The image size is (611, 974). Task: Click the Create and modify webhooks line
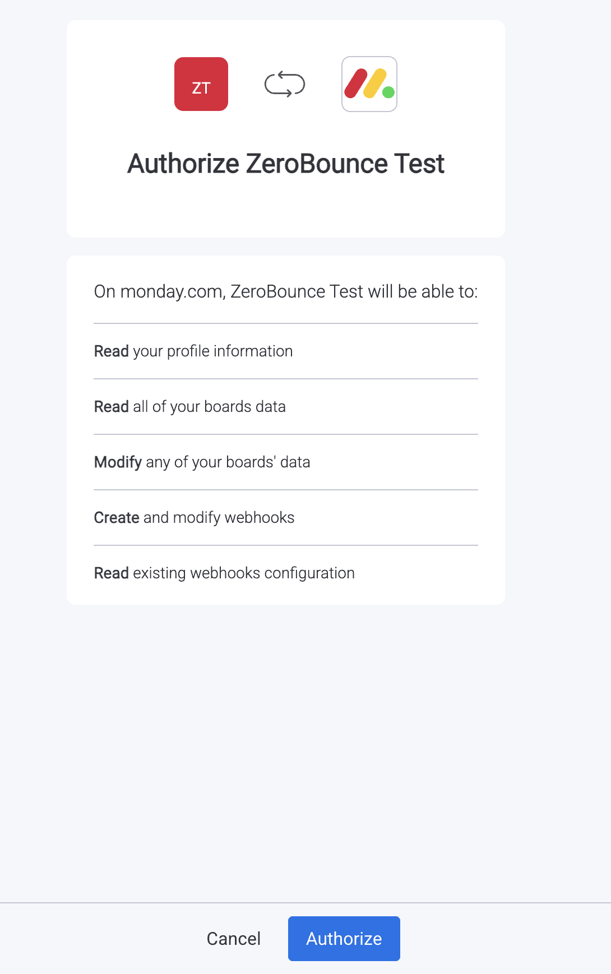[x=195, y=517]
